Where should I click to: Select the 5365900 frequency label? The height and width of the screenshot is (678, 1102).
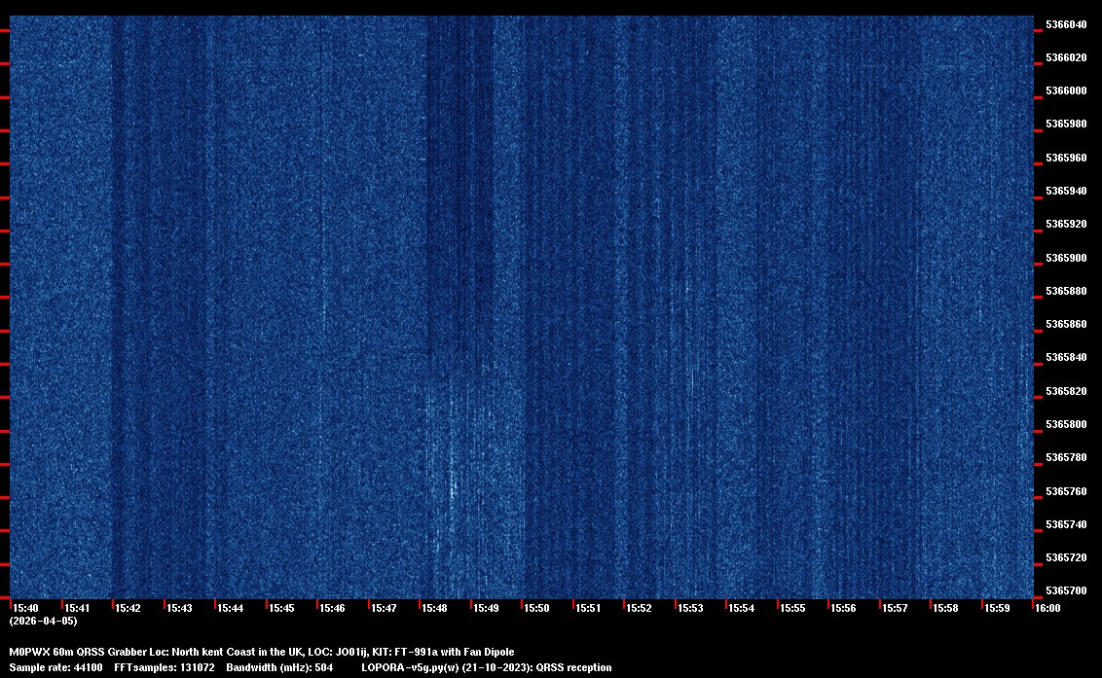1066,258
